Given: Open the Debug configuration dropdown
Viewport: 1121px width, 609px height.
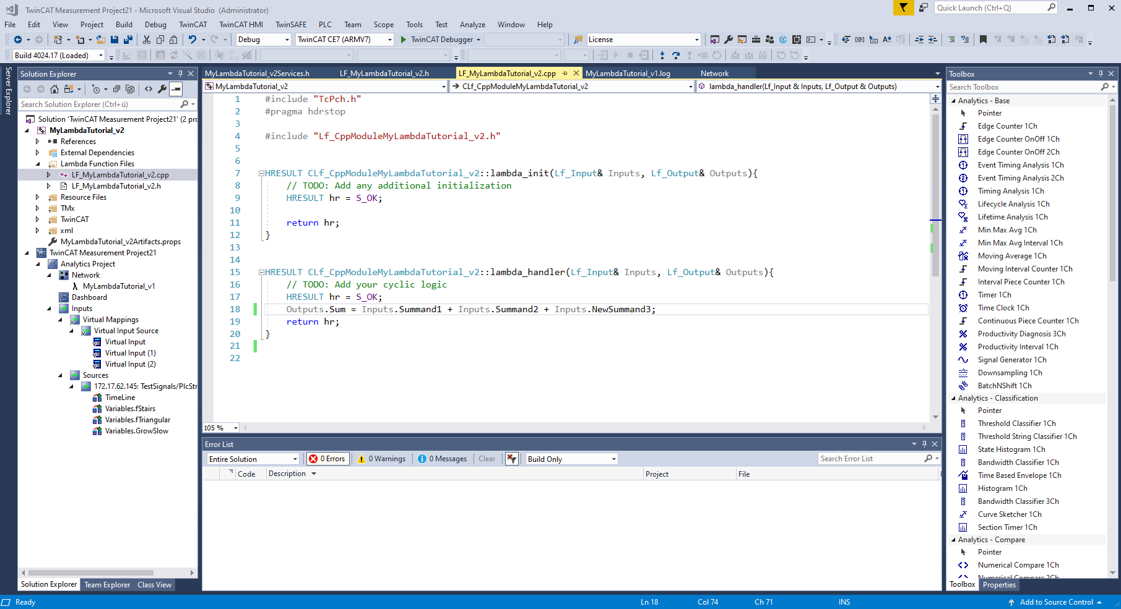Looking at the screenshot, I should pyautogui.click(x=264, y=40).
